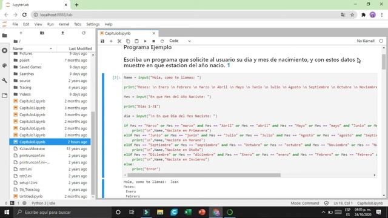Screen dimensions: 388x218
Task: Close the Capitulo8.ipynb notebook tab
Action: pos(154,33)
